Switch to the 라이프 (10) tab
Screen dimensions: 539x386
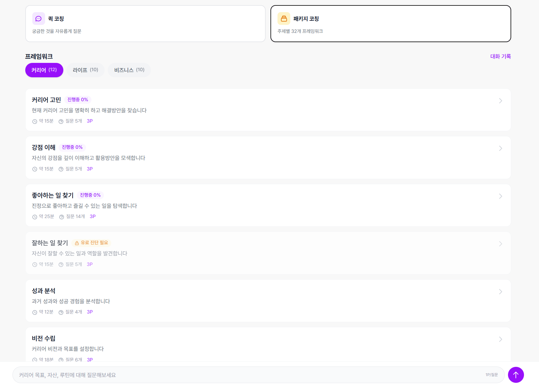tap(85, 70)
